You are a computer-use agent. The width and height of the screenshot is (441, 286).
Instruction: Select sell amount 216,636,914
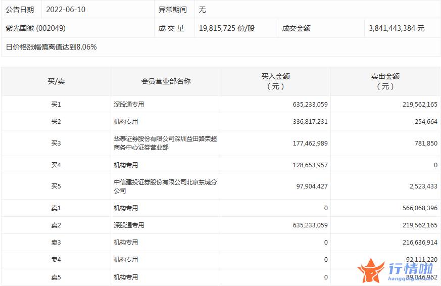click(420, 242)
